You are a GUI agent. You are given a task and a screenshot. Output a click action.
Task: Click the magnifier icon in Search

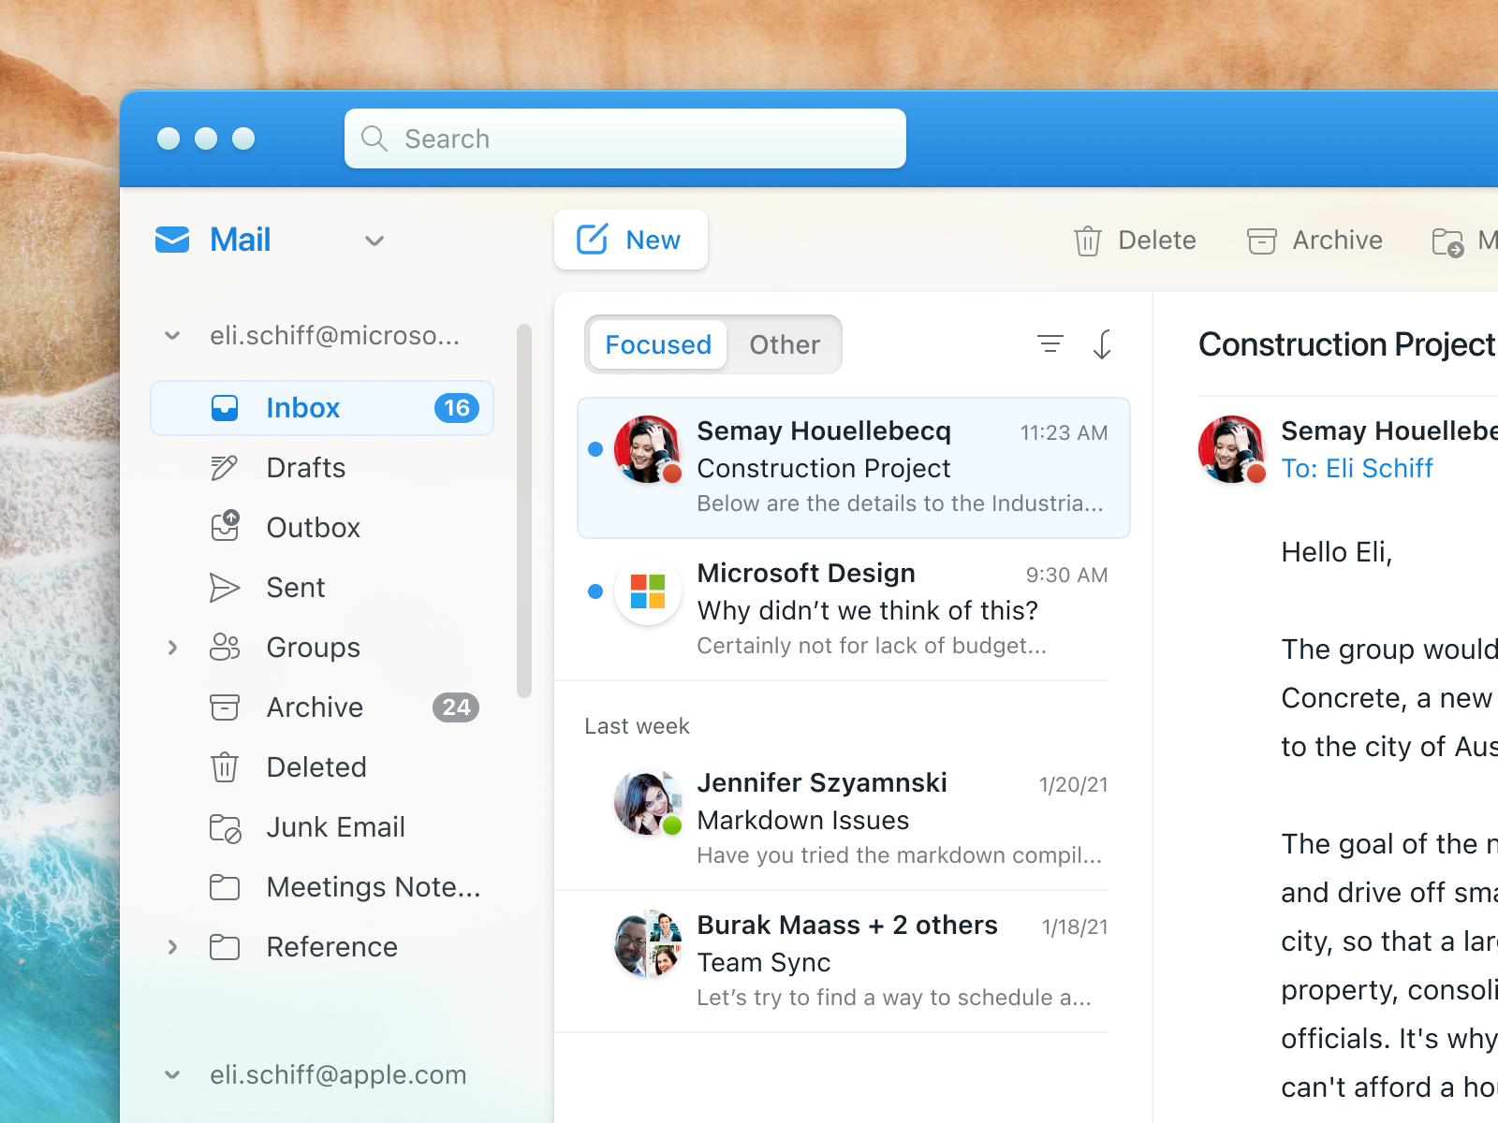point(374,139)
